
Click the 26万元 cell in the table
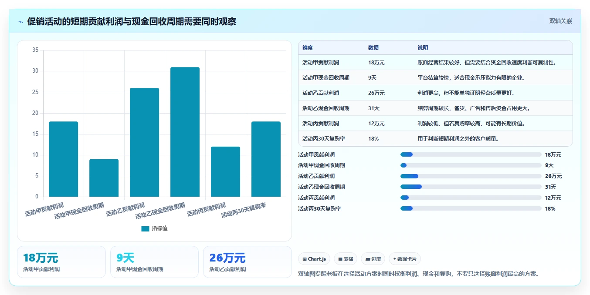click(376, 93)
